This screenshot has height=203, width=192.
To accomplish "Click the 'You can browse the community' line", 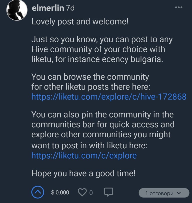I will pyautogui.click(x=90, y=77).
